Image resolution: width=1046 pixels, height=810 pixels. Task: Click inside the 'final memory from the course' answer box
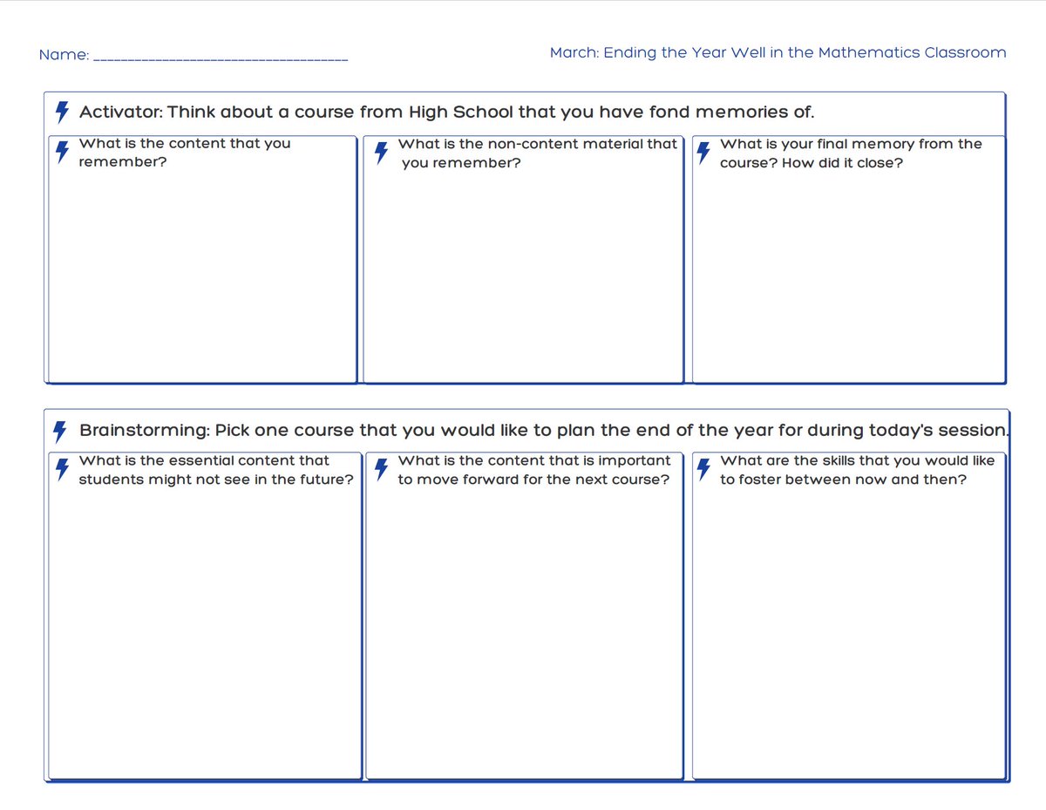tap(848, 259)
